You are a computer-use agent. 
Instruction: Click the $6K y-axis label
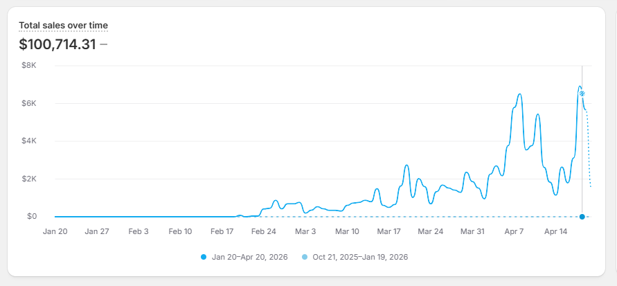coord(29,103)
